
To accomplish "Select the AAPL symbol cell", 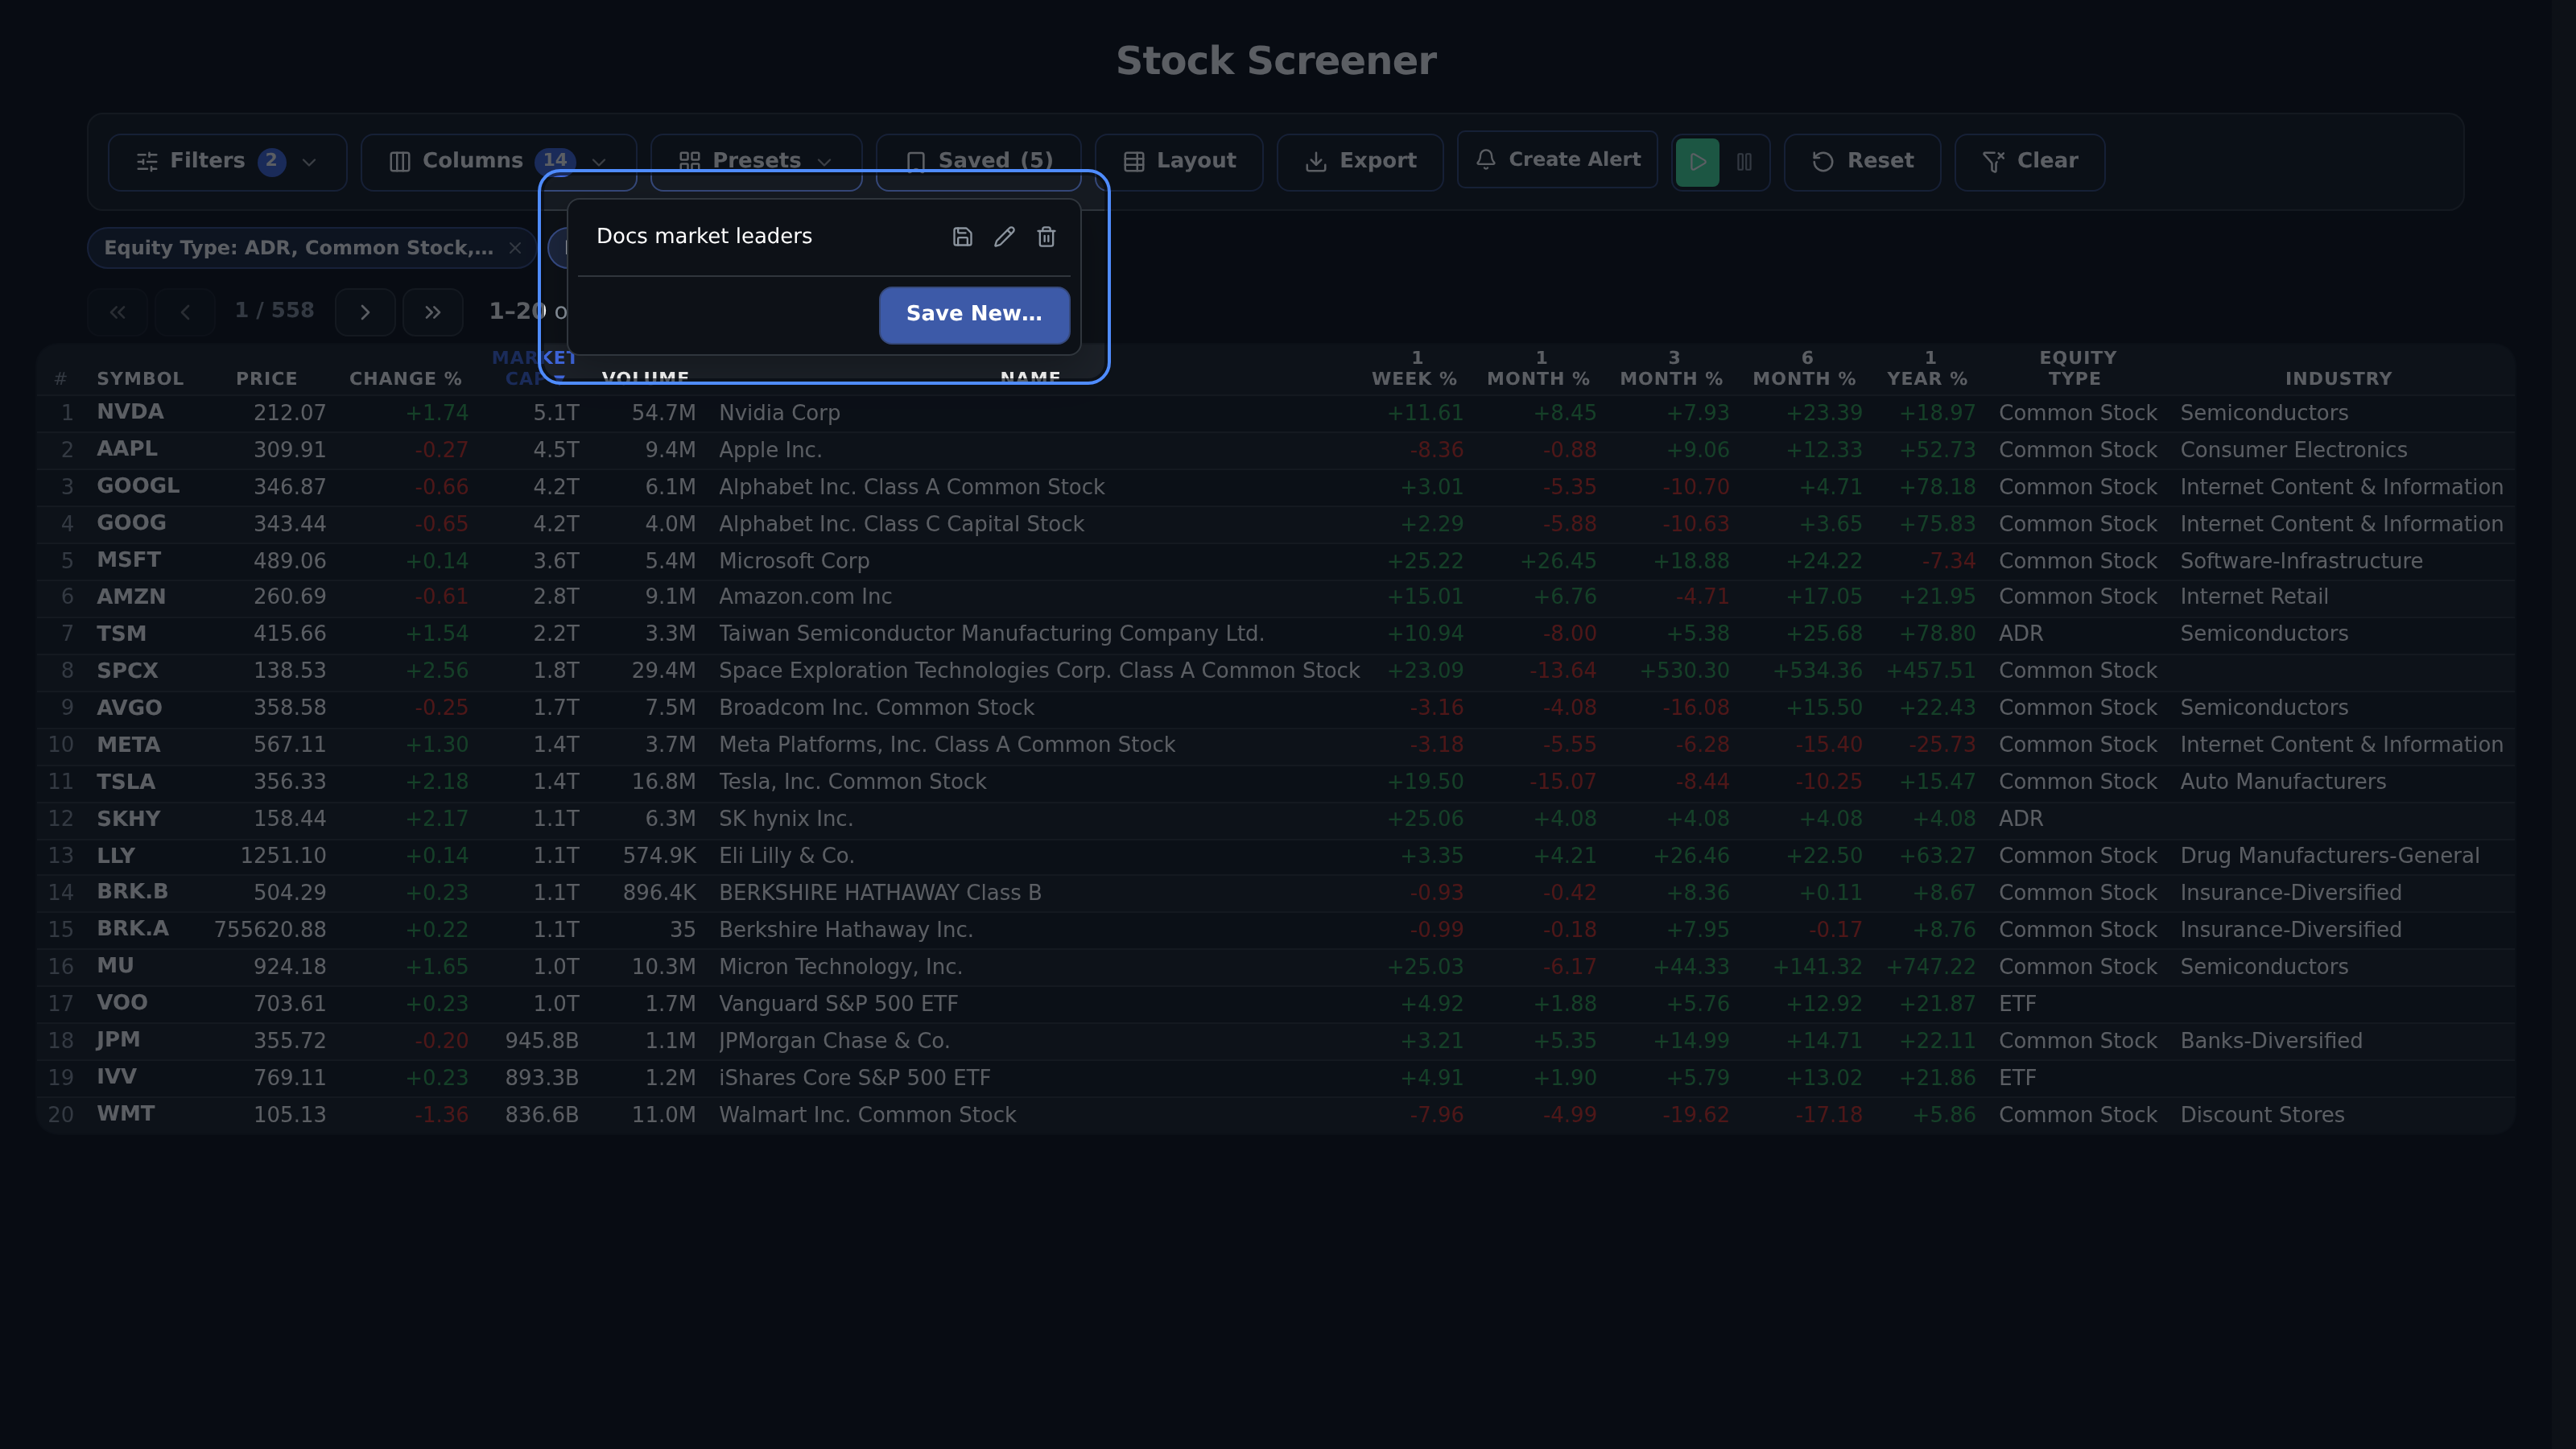I will 127,449.
